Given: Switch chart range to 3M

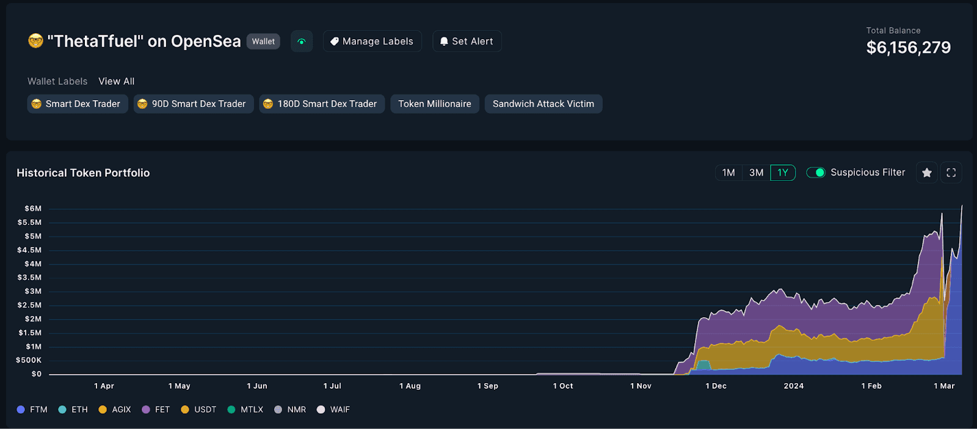Looking at the screenshot, I should [756, 173].
